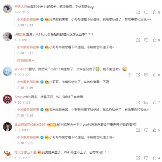
Task: Report aDo1011's comment via the exclamation icon
Action: click(130, 75)
